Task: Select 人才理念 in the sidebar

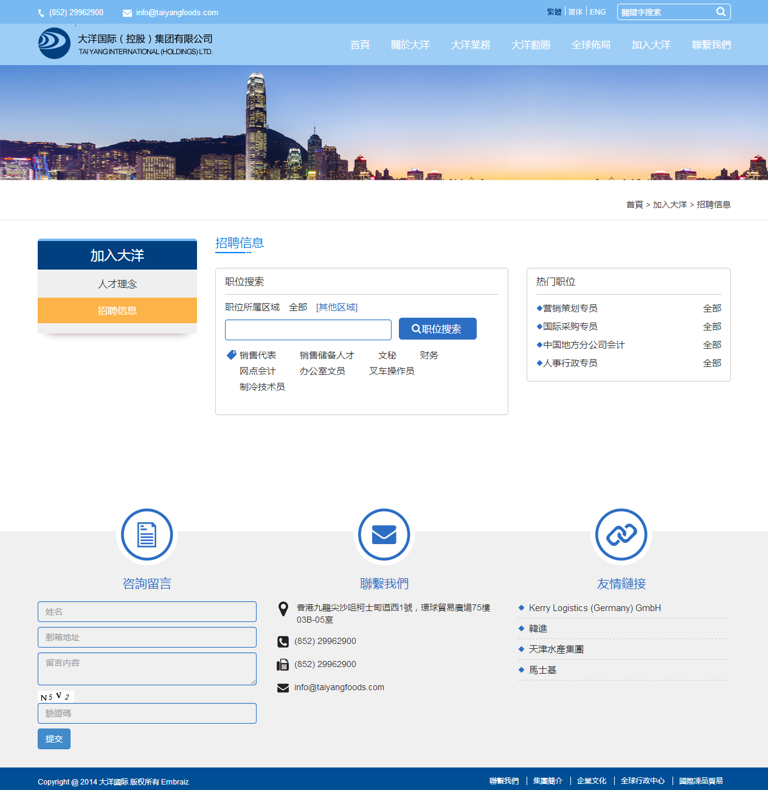Action: tap(117, 284)
